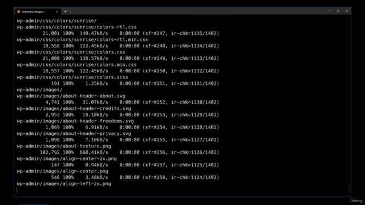Click the terminal cursor on last line
Image resolution: width=365 pixels, height=205 pixels.
click(17, 190)
